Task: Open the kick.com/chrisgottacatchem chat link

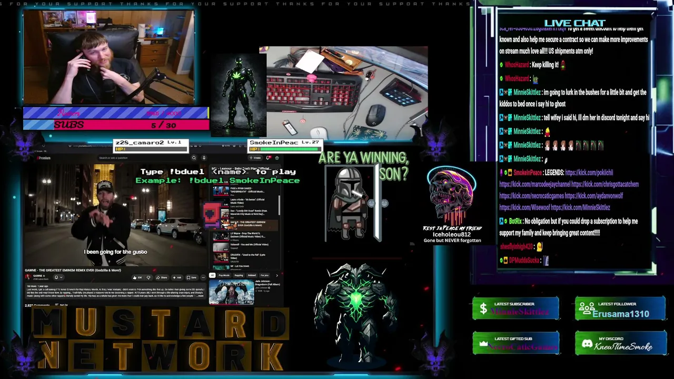Action: [605, 184]
